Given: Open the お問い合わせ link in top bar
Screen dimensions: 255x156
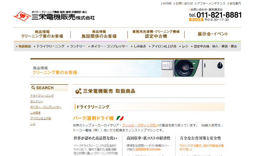Looking at the screenshot, I should tap(184, 3).
